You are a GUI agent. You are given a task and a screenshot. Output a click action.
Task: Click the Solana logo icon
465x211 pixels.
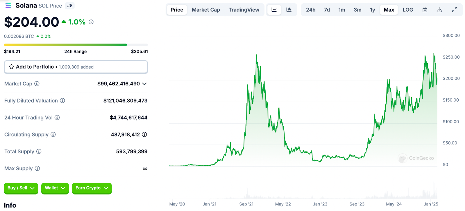pos(8,5)
